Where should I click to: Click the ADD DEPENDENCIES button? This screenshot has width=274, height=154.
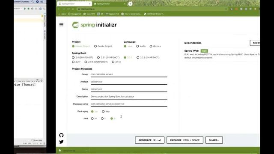255,43
